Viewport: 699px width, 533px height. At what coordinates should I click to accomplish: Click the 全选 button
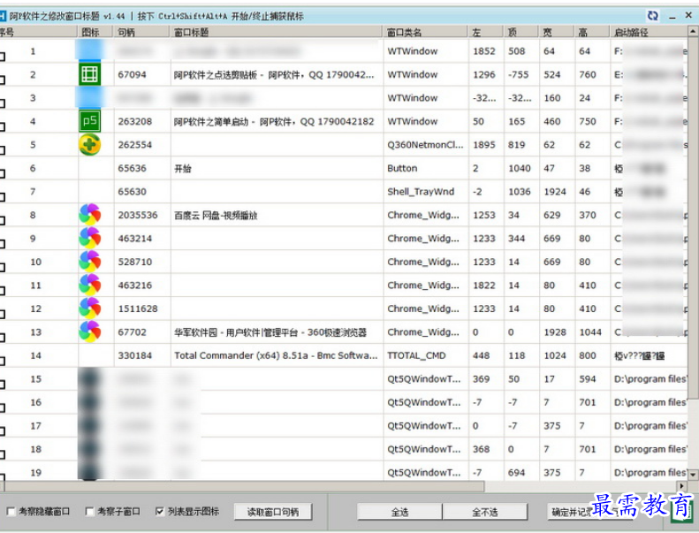[x=399, y=512]
